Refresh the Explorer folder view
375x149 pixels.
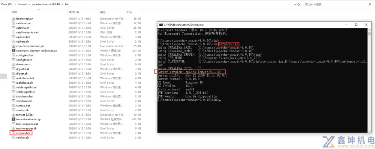298,4
